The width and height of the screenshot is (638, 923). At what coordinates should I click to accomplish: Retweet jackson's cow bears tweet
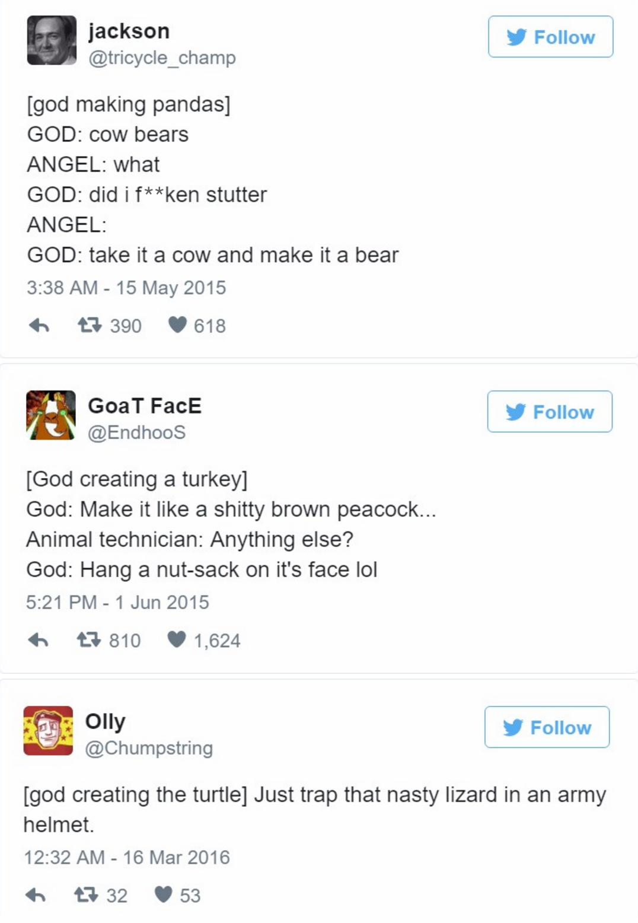pos(90,325)
